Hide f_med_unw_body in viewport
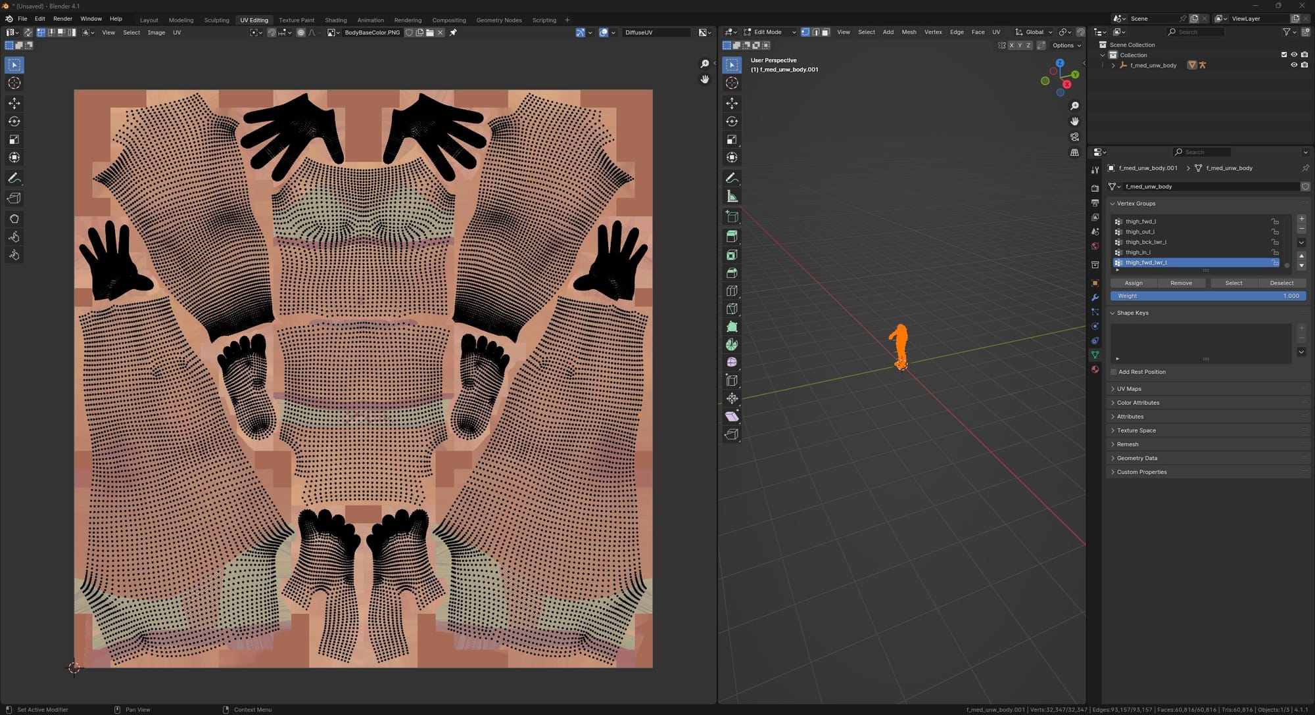The width and height of the screenshot is (1315, 715). pos(1293,65)
